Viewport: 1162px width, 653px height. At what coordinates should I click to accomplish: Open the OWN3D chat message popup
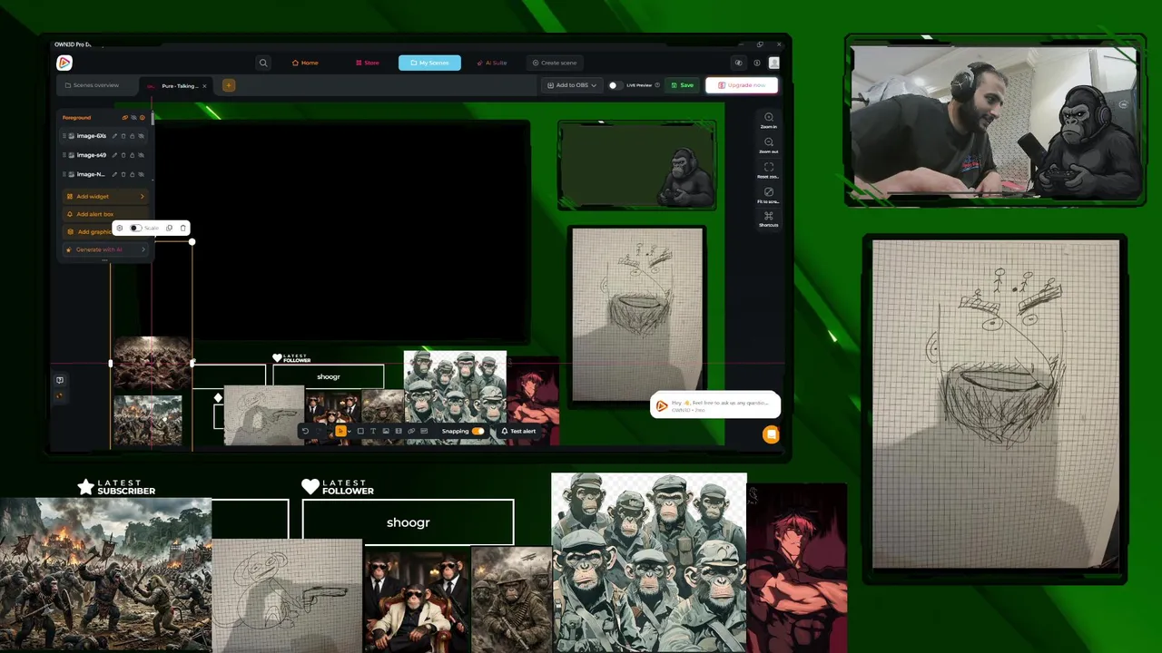click(715, 405)
